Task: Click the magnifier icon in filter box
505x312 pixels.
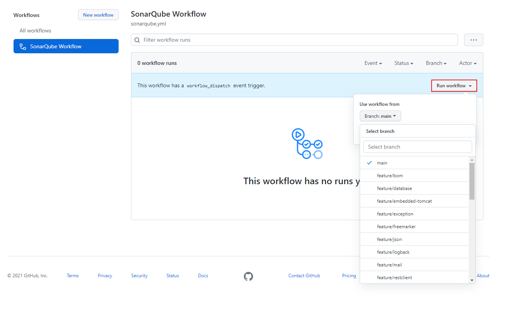Action: (x=137, y=40)
